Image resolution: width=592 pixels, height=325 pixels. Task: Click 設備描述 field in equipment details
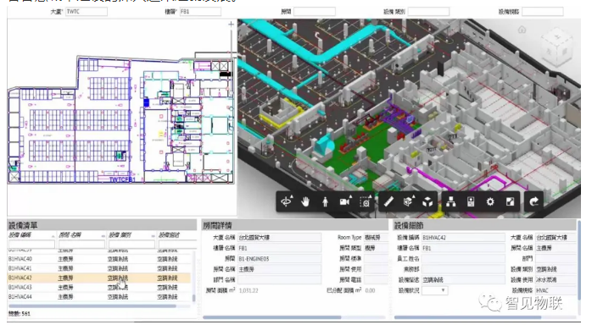[x=463, y=280]
